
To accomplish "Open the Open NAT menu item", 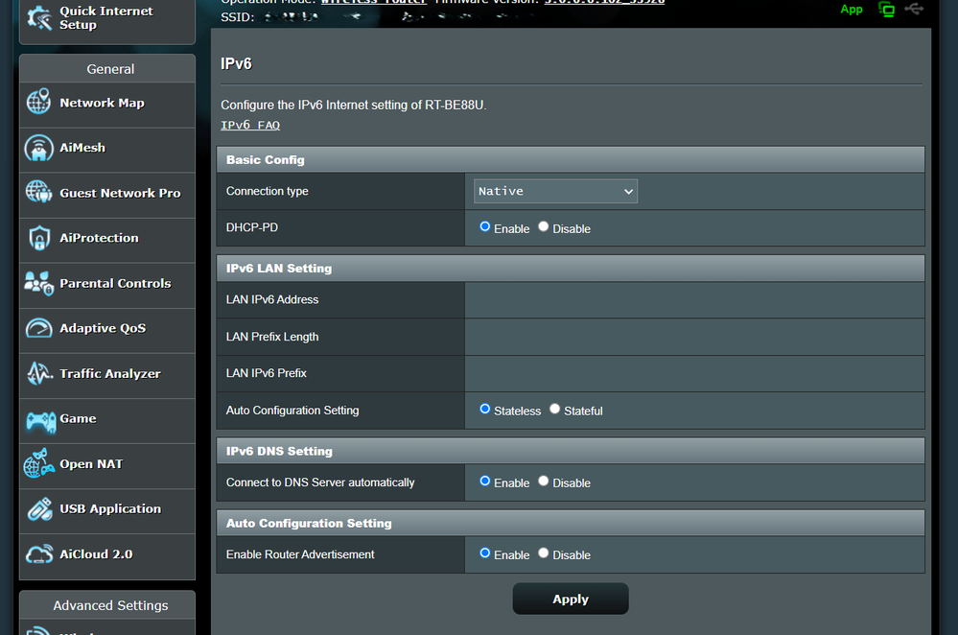I will point(90,464).
